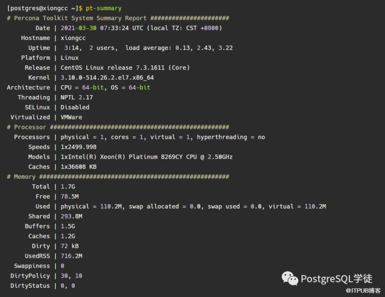Viewport: 385px width, 297px height.
Task: Click the Threading value NPTL 2.17
Action: pyautogui.click(x=77, y=98)
